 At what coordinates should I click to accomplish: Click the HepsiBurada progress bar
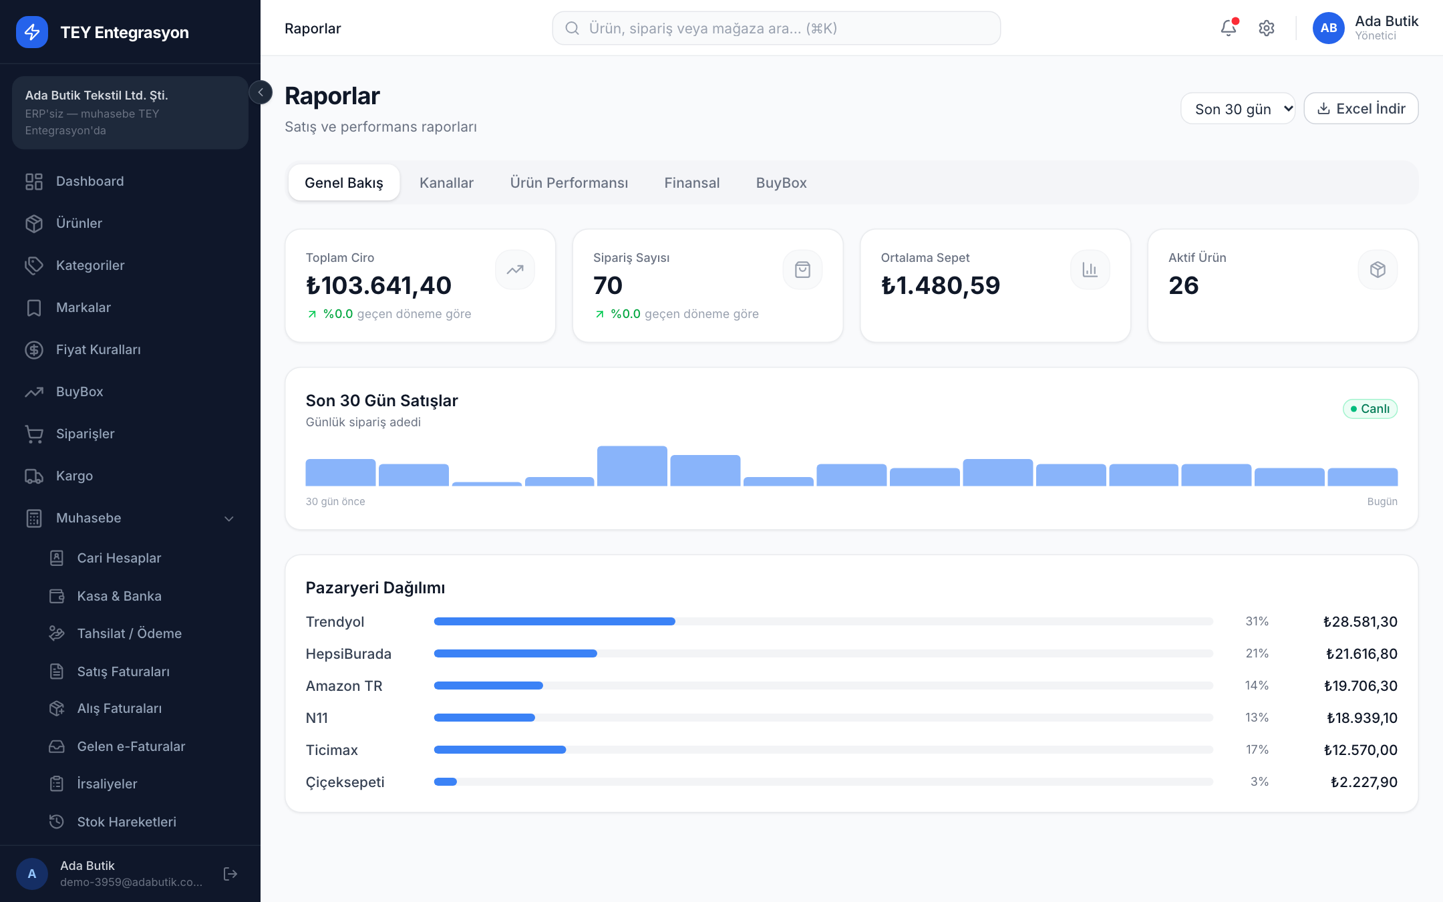coord(823,653)
